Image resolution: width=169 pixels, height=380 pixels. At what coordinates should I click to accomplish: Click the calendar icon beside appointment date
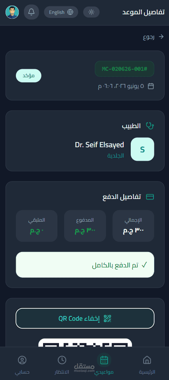point(151,86)
